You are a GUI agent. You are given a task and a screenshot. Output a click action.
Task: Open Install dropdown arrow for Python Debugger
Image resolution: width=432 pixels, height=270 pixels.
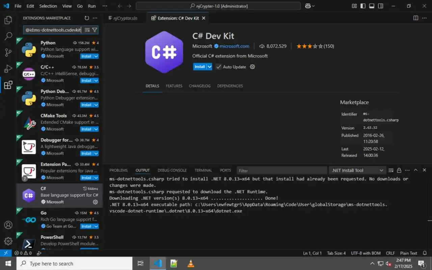(96, 105)
